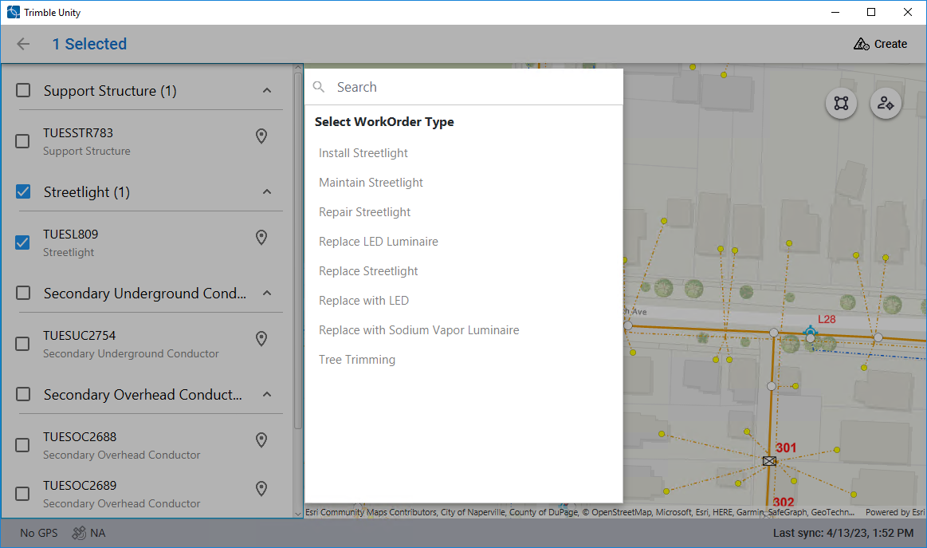Click map pin for TUESUC2754

[x=261, y=340]
